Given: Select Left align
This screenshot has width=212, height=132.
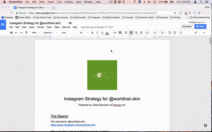Looking at the screenshot, I should pyautogui.click(x=126, y=33).
